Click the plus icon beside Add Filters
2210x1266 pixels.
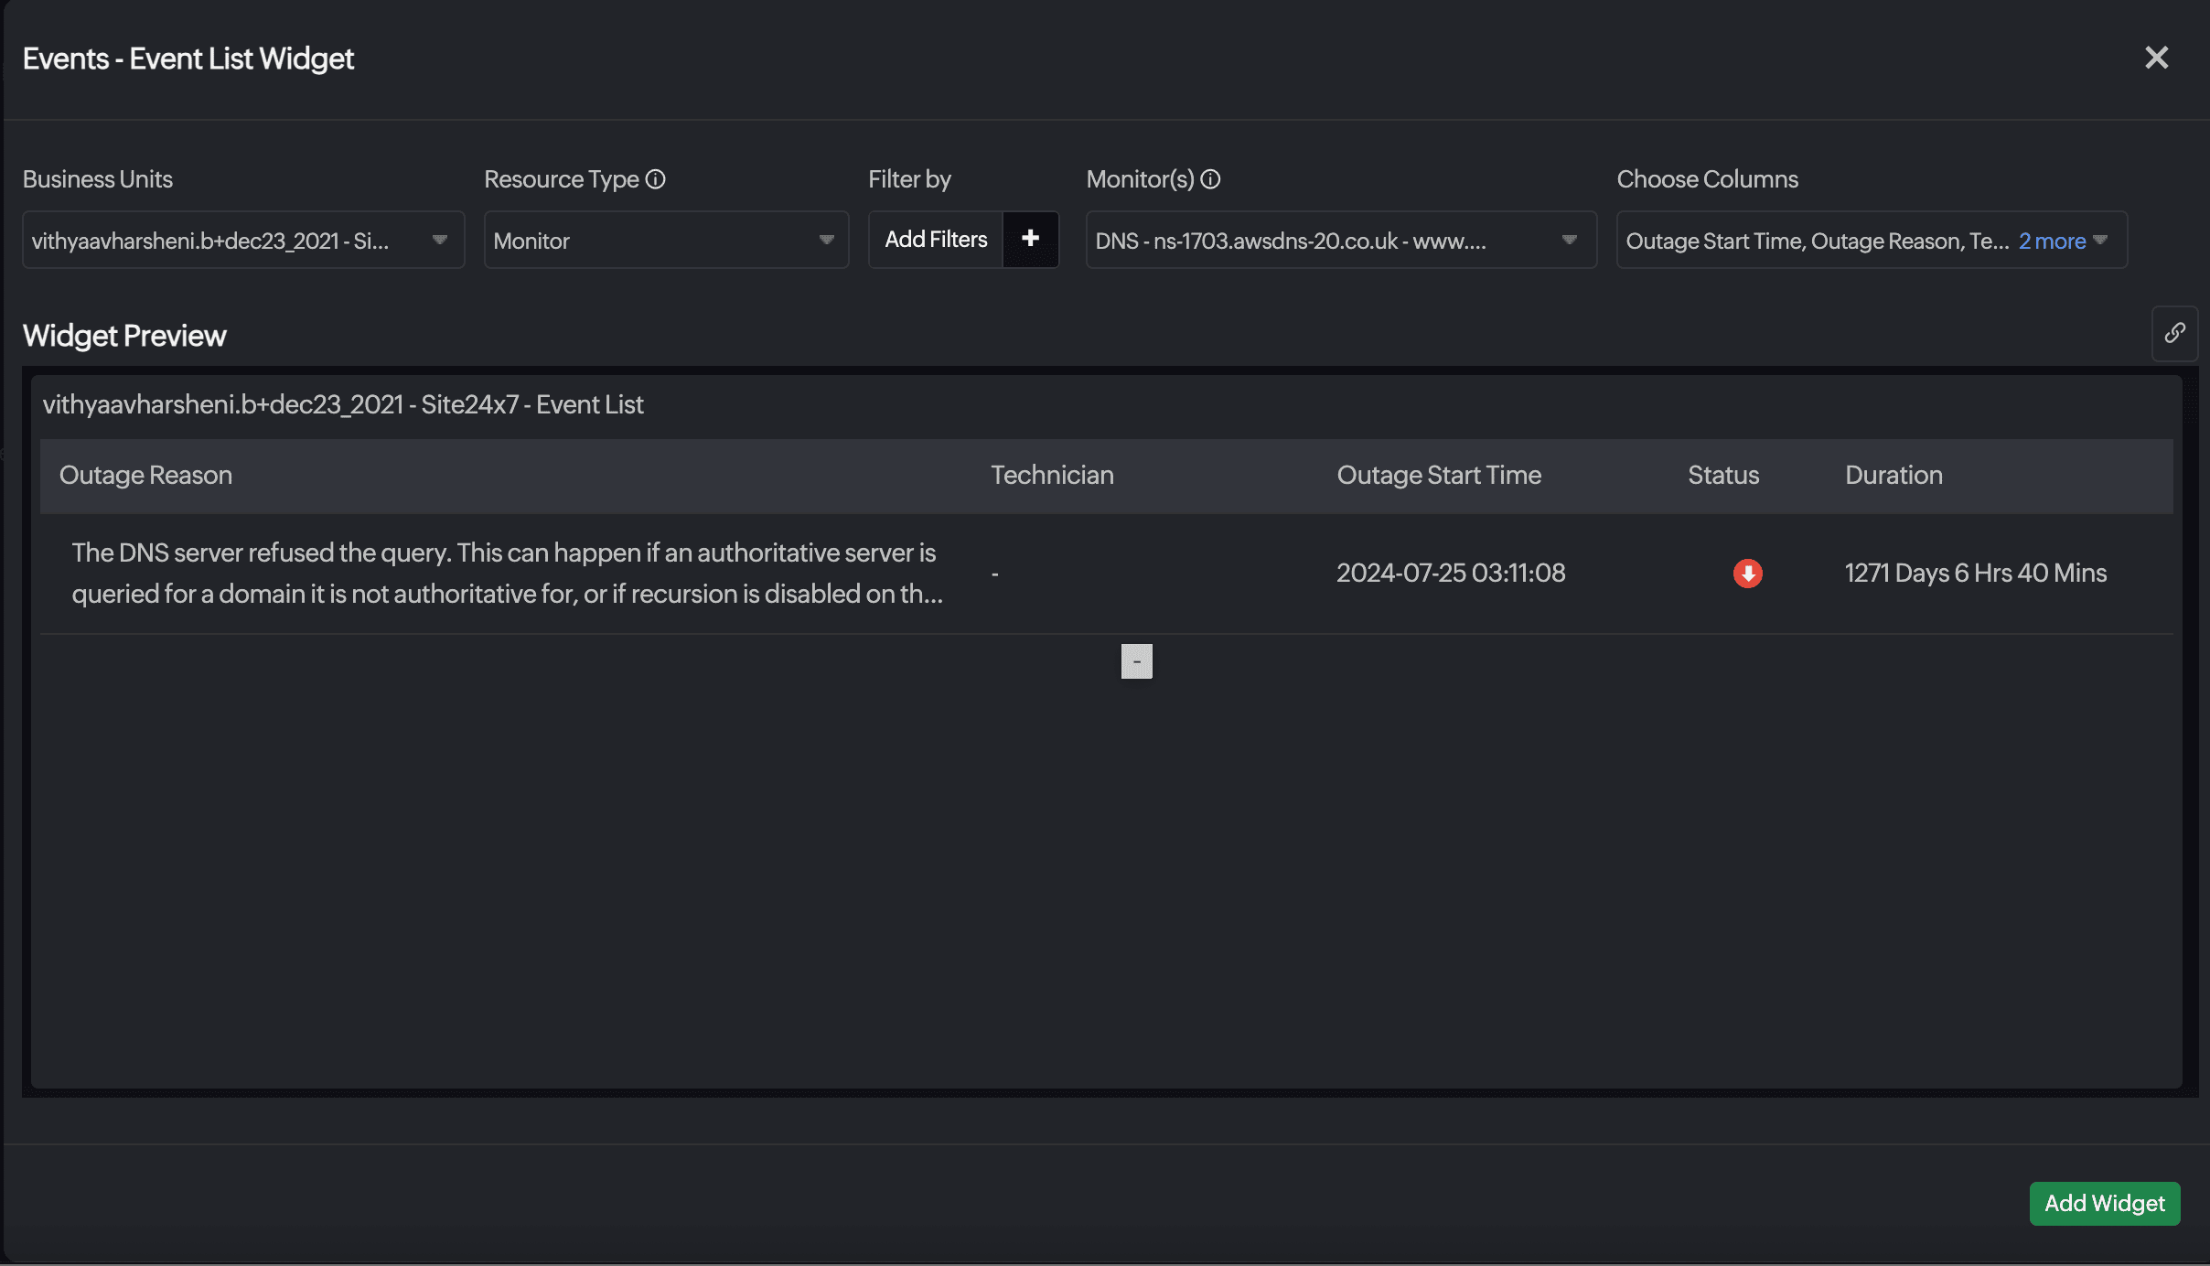point(1030,239)
